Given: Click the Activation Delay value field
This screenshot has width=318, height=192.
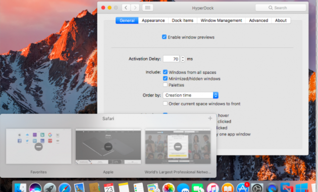Looking at the screenshot, I should [x=172, y=59].
